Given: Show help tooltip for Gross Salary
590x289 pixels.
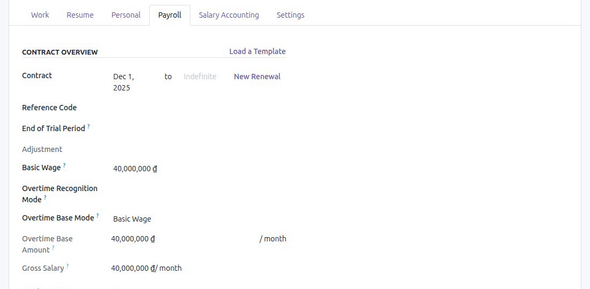Looking at the screenshot, I should 68,266.
